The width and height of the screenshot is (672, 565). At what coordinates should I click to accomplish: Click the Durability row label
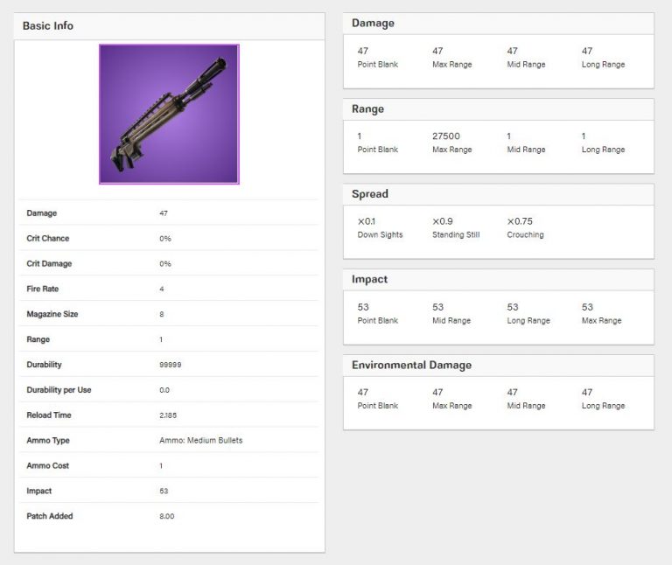coord(44,365)
